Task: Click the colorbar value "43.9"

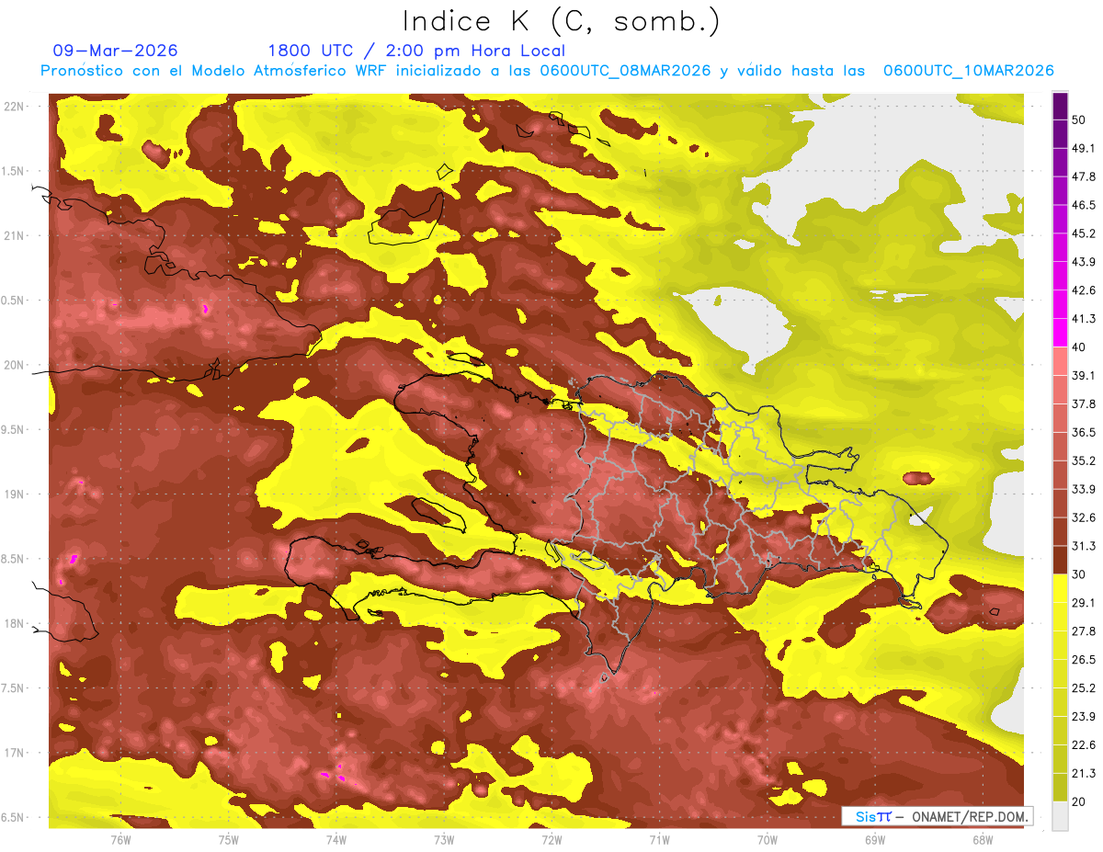Action: [x=1084, y=262]
